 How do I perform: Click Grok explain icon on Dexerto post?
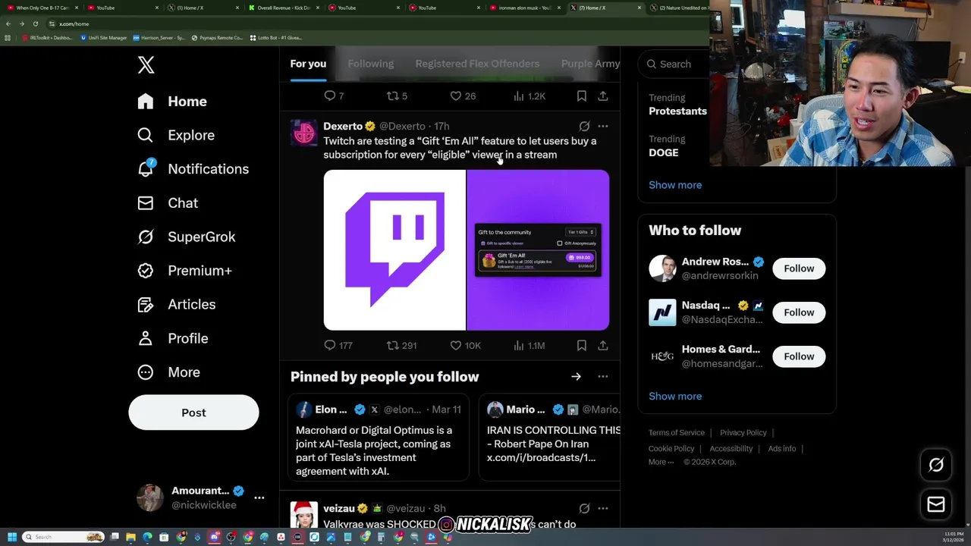tap(584, 127)
